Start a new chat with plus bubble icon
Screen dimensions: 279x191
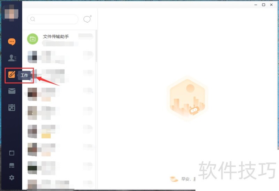click(x=88, y=19)
